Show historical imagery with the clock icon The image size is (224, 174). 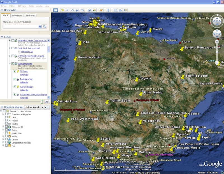pyautogui.click(x=89, y=10)
